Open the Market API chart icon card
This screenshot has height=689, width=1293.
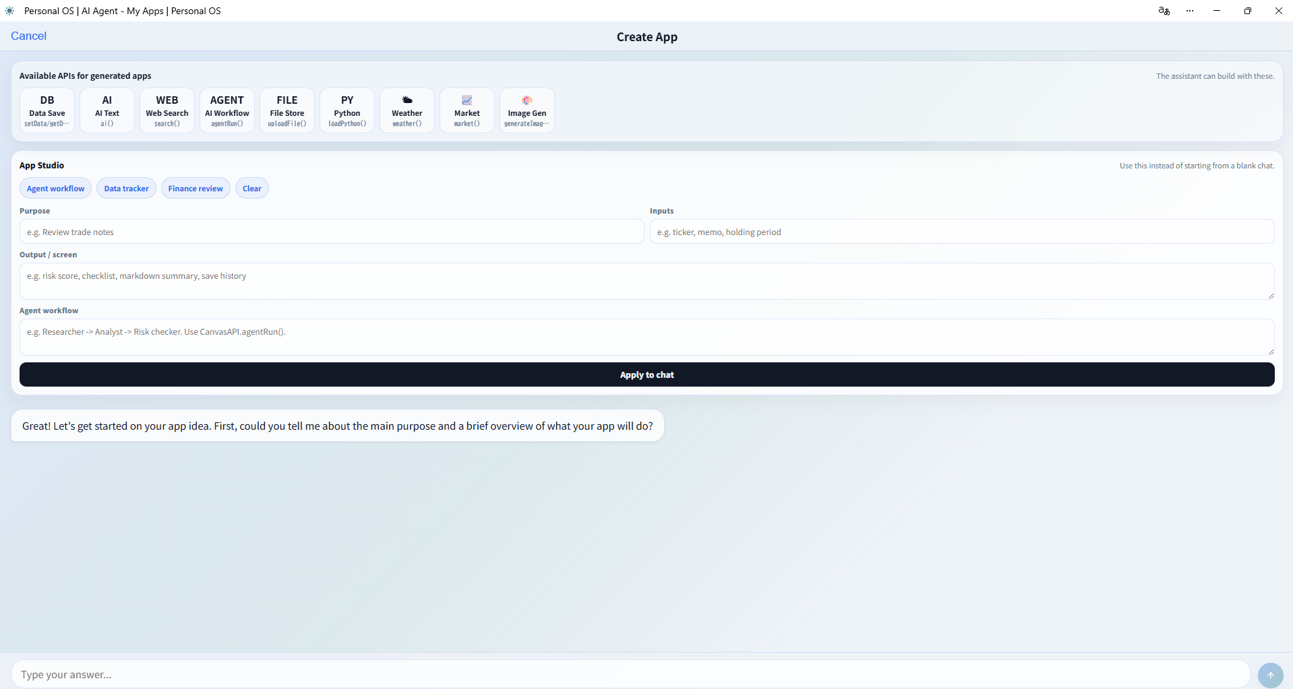pos(467,110)
